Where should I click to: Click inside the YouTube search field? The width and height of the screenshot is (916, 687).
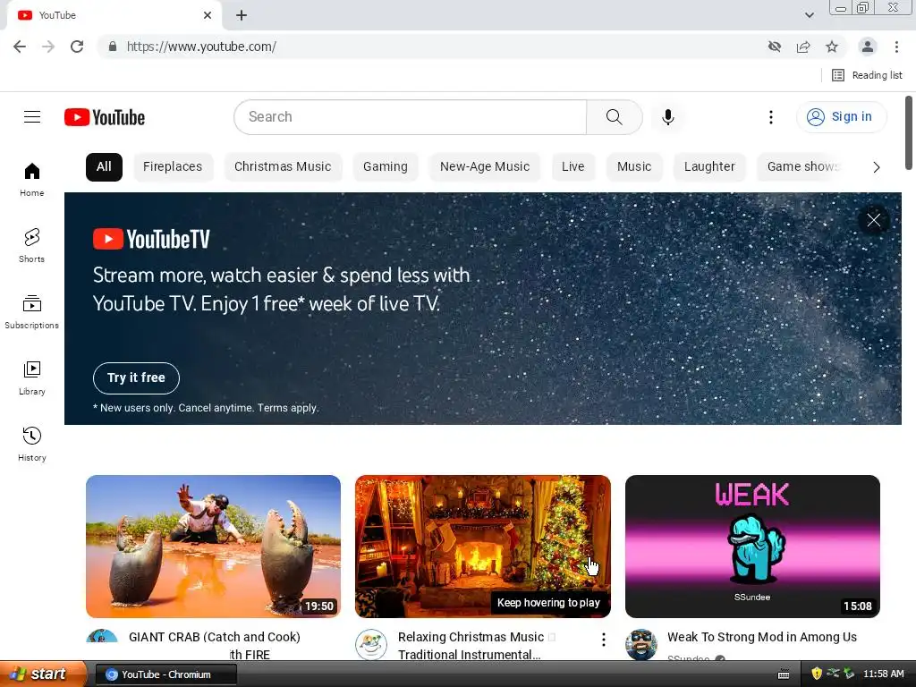pyautogui.click(x=410, y=117)
